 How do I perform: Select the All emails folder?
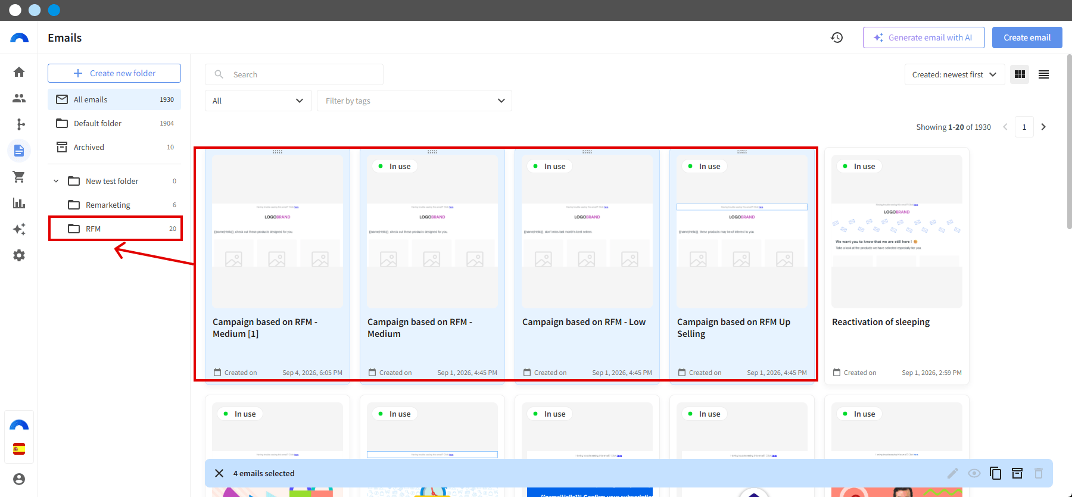point(114,99)
